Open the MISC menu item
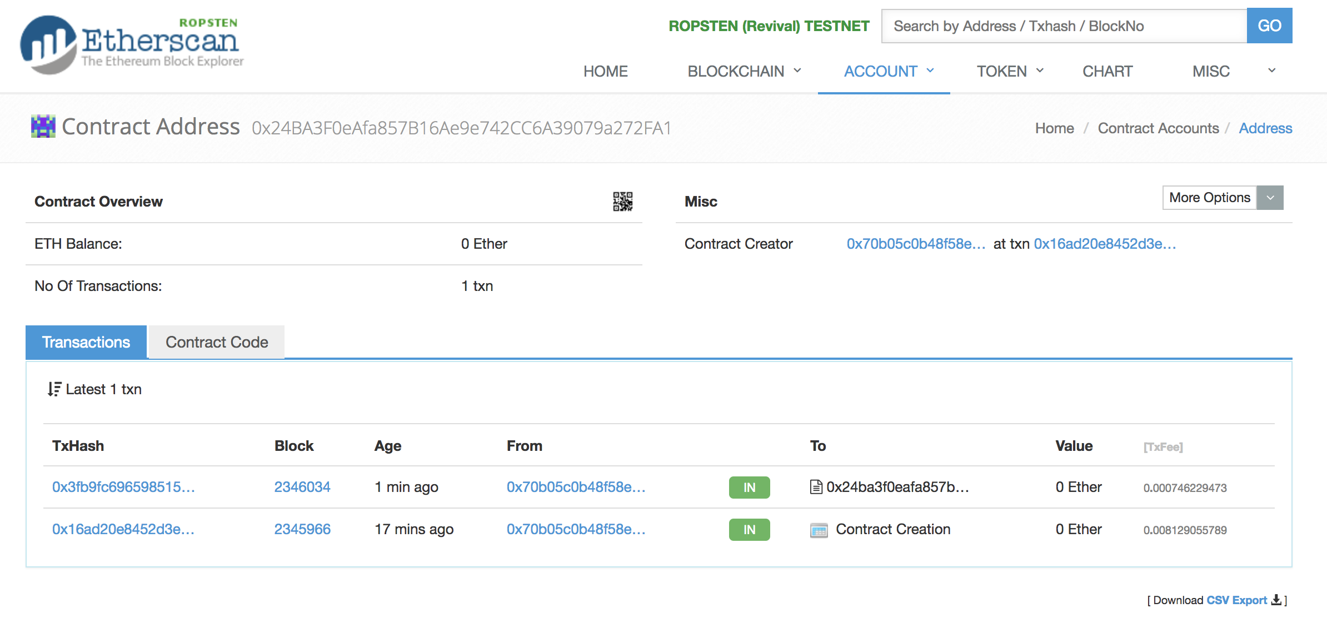The image size is (1327, 633). pos(1211,71)
